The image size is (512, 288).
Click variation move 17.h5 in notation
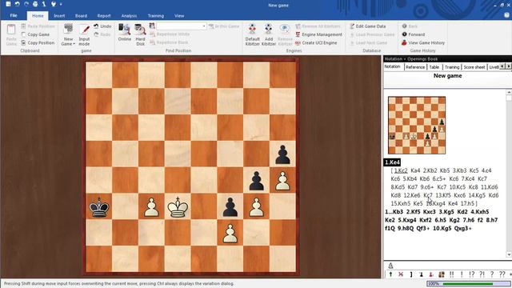pos(467,203)
